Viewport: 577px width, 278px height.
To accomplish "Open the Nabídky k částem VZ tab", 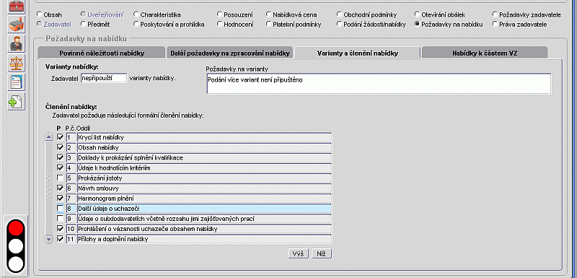I will (x=485, y=53).
